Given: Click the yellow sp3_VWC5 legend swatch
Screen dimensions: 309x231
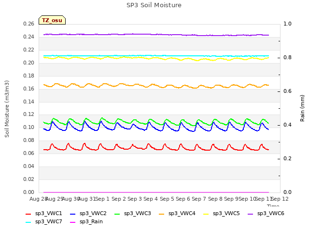Looking at the screenshot, I should click(206, 214).
